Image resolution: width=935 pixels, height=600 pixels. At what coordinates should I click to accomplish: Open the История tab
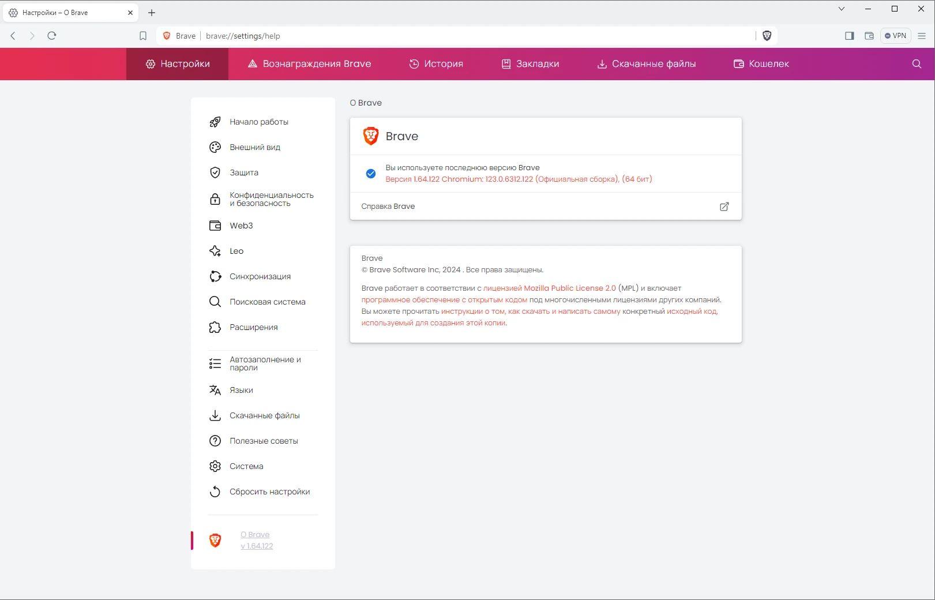click(436, 64)
